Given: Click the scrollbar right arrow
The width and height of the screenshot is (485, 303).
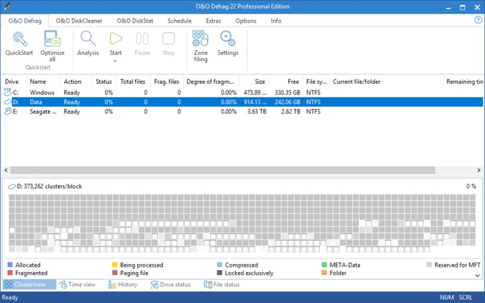Looking at the screenshot, I should tap(479, 170).
